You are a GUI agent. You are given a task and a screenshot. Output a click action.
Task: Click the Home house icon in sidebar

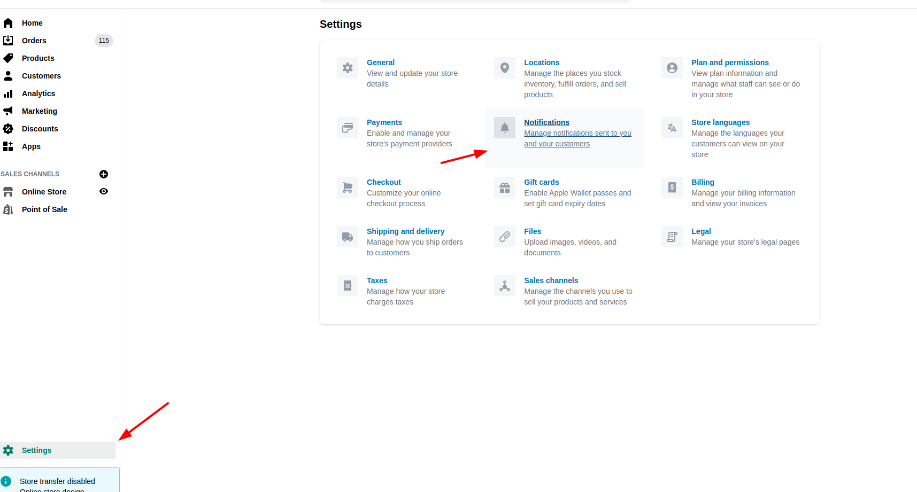click(x=8, y=23)
